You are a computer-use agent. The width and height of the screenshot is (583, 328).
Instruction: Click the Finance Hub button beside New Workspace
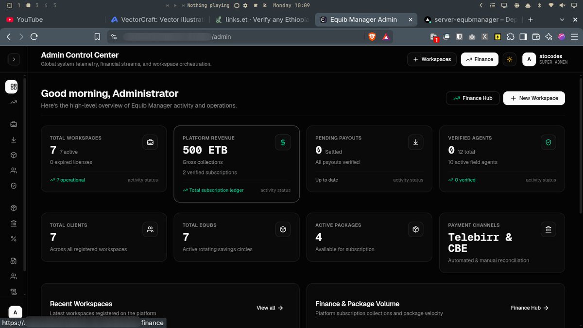pos(473,98)
